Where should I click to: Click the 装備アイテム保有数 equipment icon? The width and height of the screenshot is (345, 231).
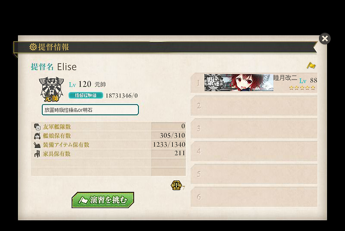(x=37, y=145)
